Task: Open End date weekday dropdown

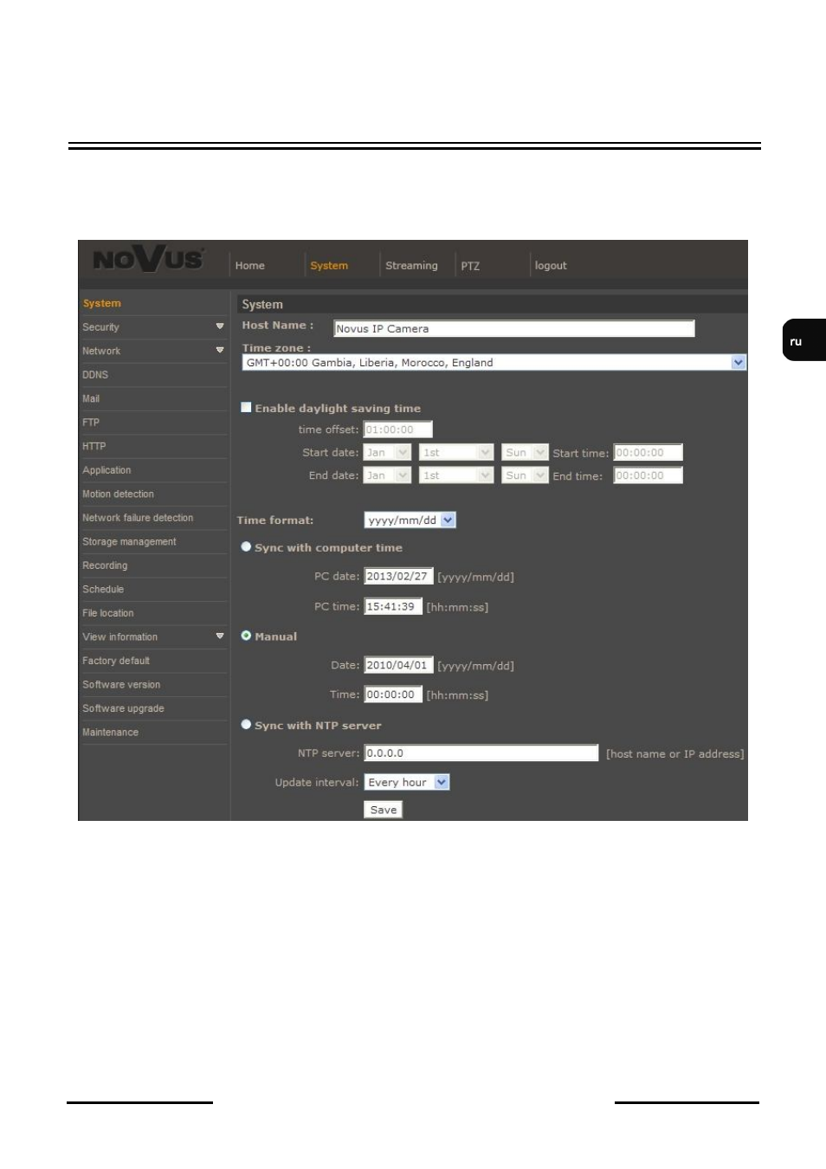Action: tap(525, 475)
